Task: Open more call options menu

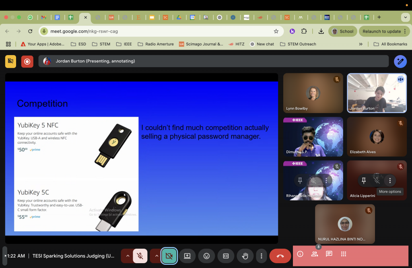Action: [261, 256]
